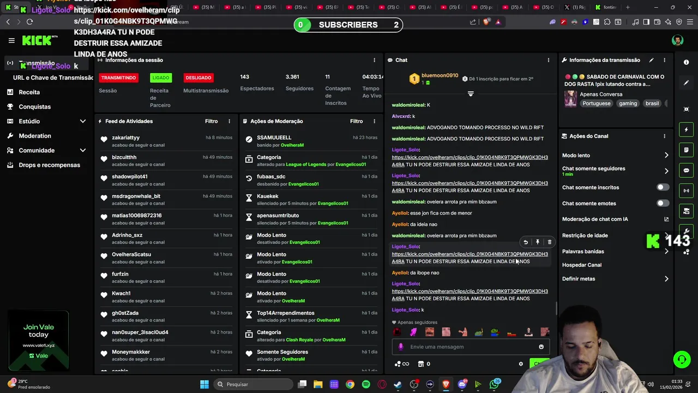Viewport: 698px width, 393px height.
Task: Open chat settings gear icon
Action: pos(521,364)
